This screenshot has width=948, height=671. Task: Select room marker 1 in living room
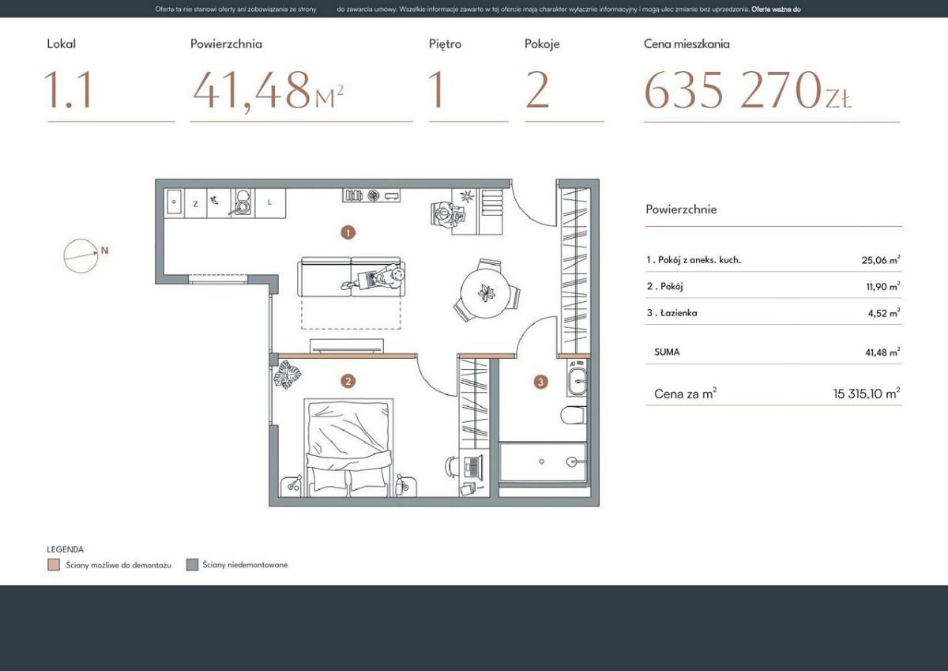point(348,232)
